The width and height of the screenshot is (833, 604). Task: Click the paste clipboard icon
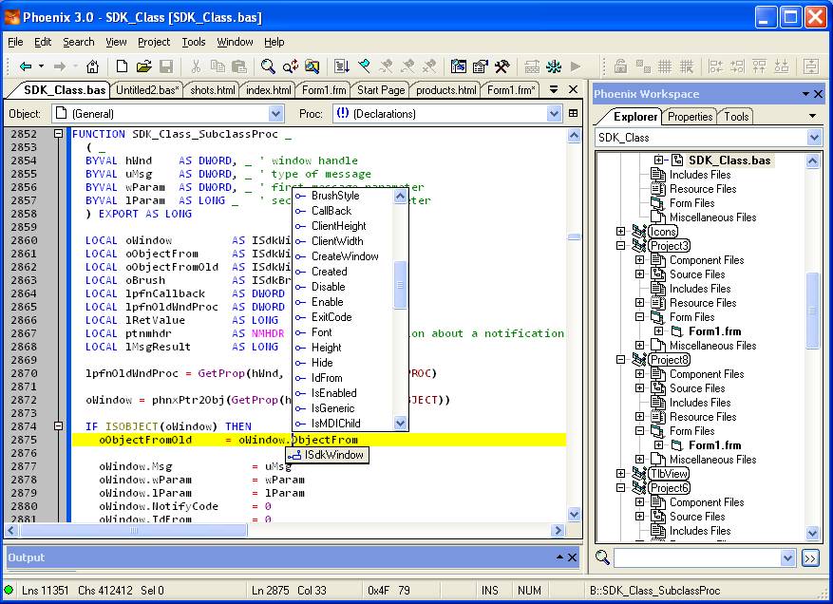[x=239, y=66]
